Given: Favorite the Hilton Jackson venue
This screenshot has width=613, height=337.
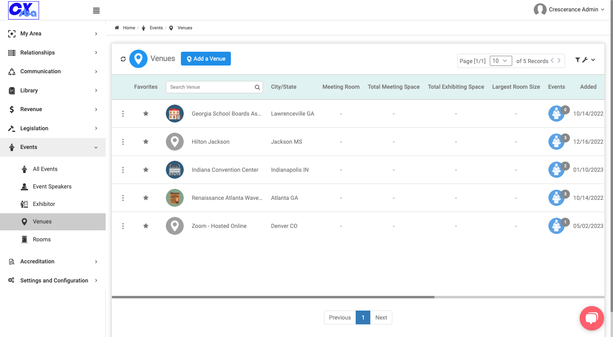Looking at the screenshot, I should pyautogui.click(x=146, y=142).
